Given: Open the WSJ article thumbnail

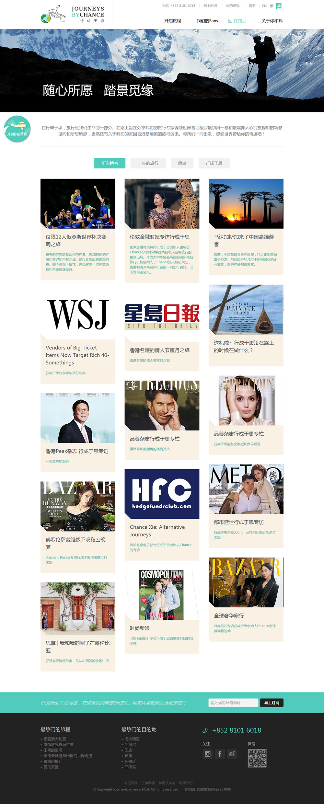Looking at the screenshot, I should (78, 314).
